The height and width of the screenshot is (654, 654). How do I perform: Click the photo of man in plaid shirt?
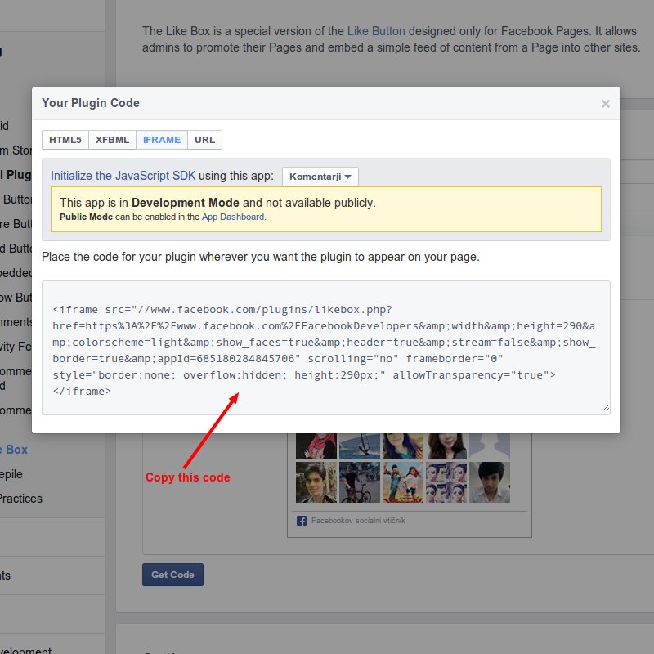coord(316,482)
